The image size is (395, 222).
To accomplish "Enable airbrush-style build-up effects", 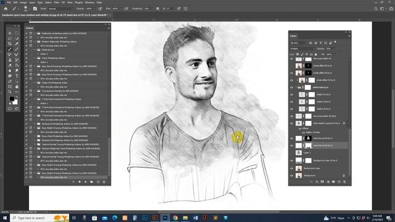I will click(126, 9).
